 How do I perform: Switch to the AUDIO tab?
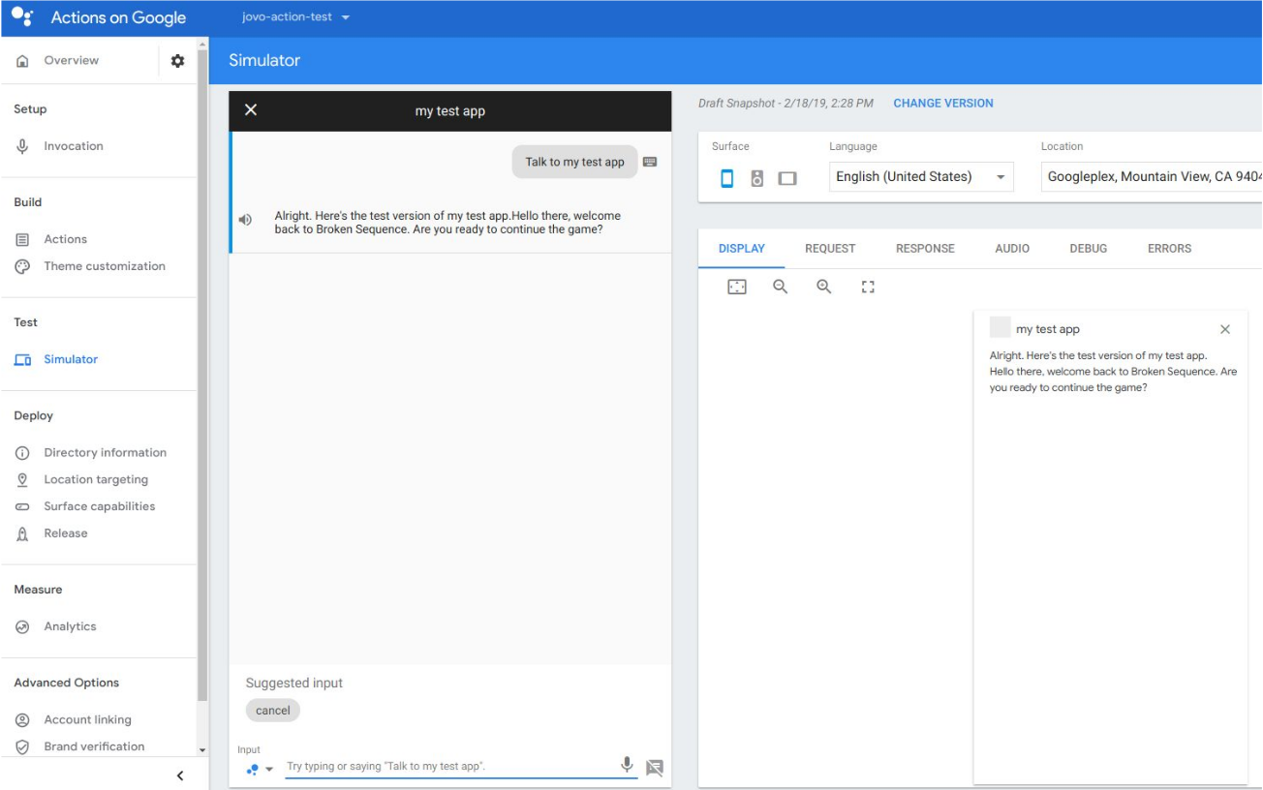point(1012,249)
